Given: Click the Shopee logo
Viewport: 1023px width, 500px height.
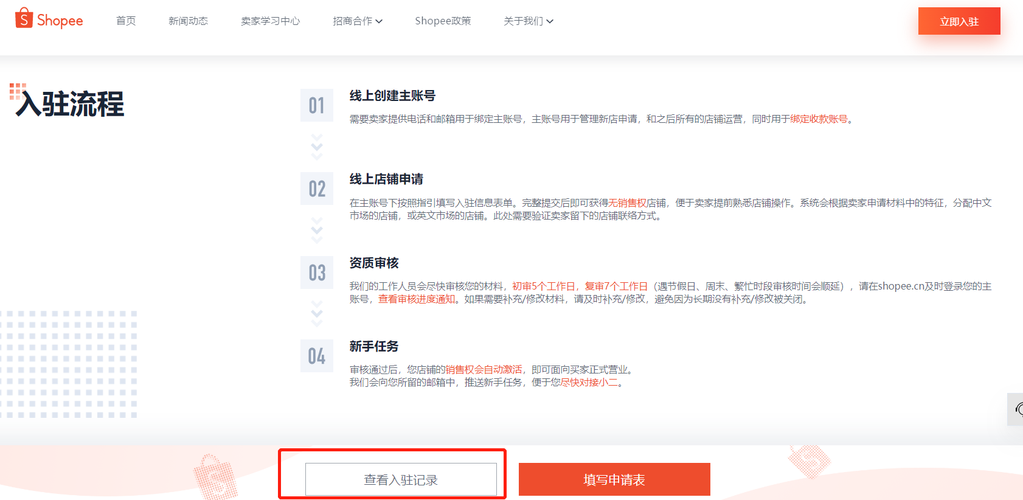Looking at the screenshot, I should point(49,19).
